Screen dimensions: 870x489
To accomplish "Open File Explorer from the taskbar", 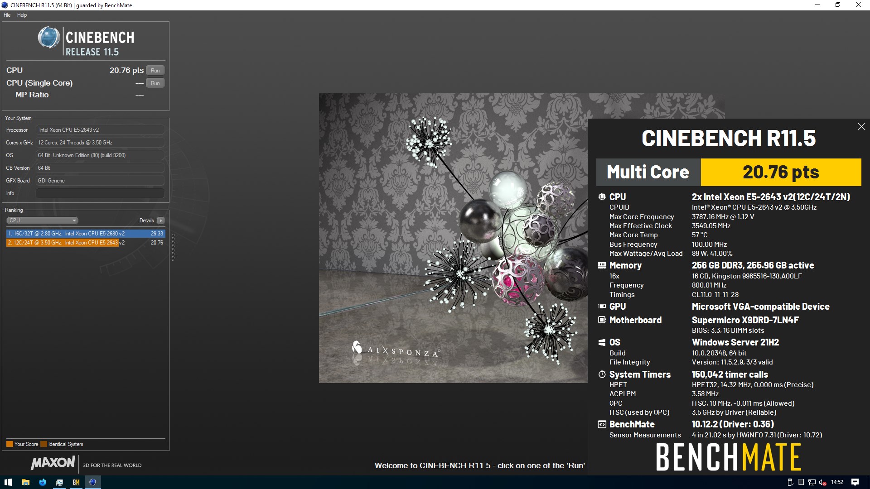I will pos(26,482).
